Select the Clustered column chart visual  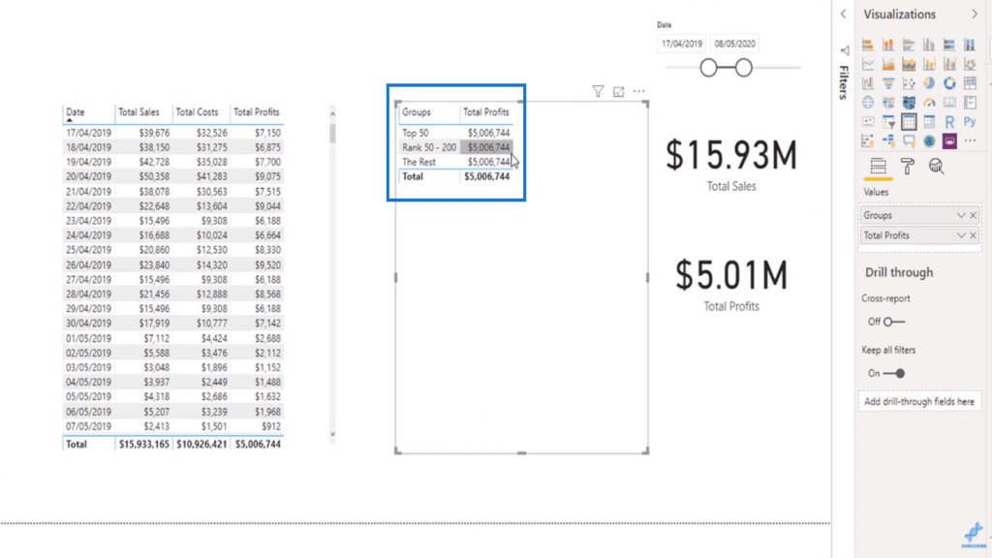click(929, 45)
